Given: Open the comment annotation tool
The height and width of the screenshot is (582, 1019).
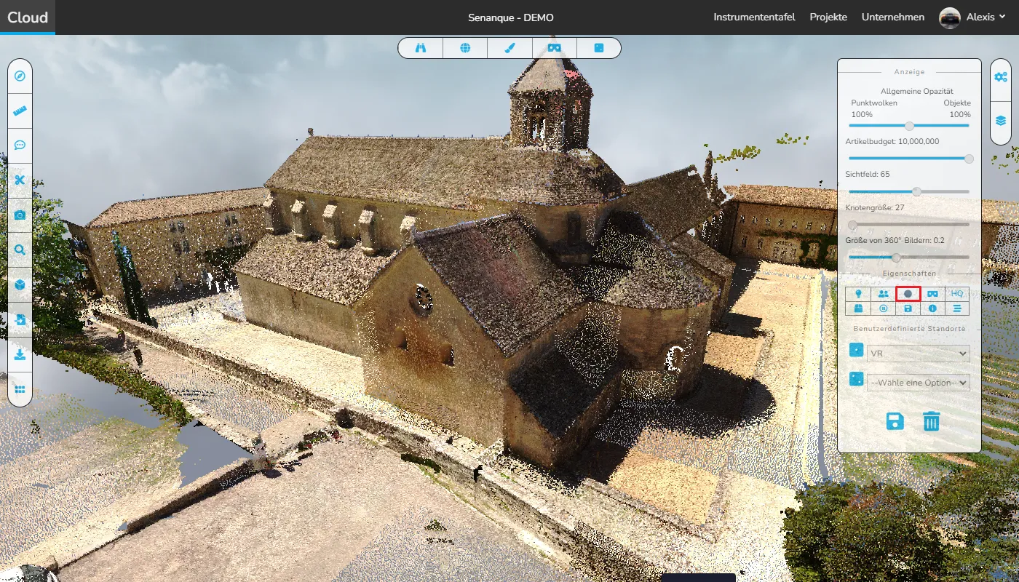Looking at the screenshot, I should click(20, 145).
